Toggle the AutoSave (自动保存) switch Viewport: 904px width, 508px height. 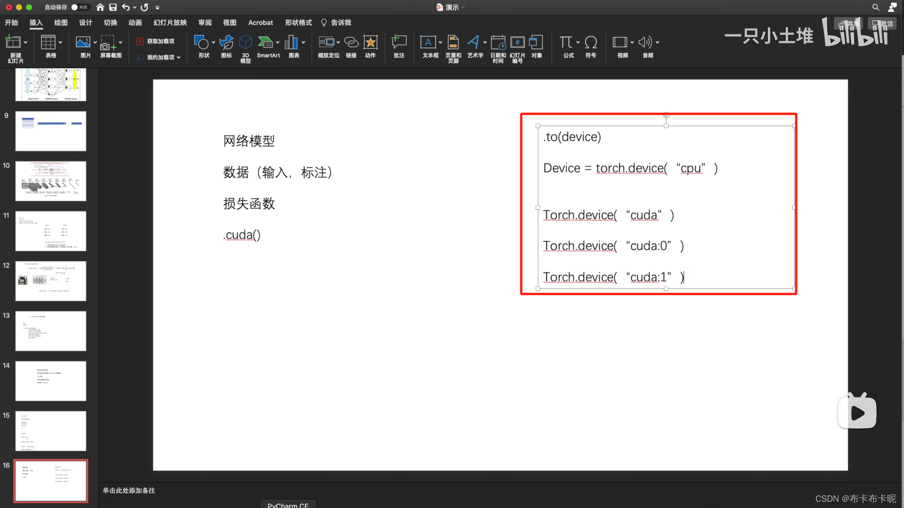[x=80, y=7]
